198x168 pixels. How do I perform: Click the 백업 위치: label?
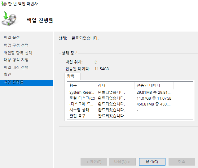74,62
